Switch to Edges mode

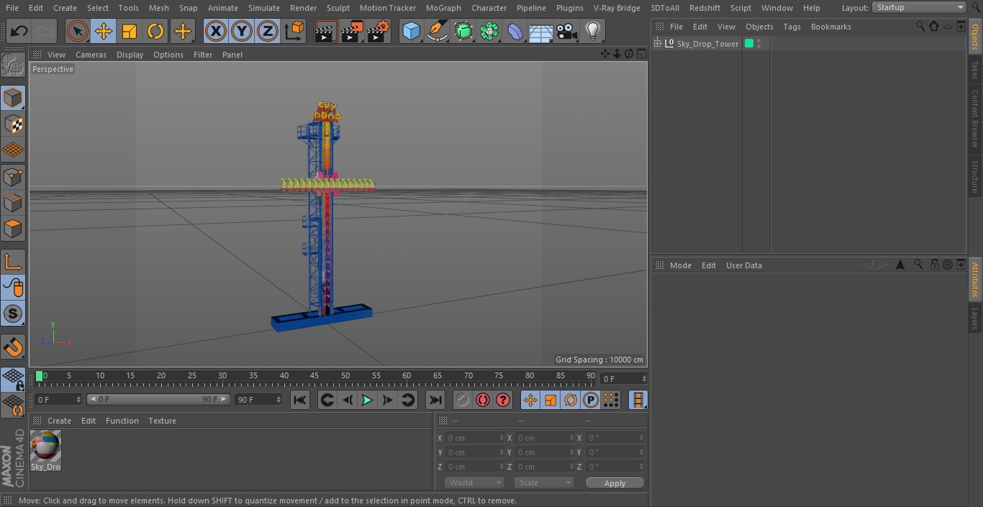13,203
